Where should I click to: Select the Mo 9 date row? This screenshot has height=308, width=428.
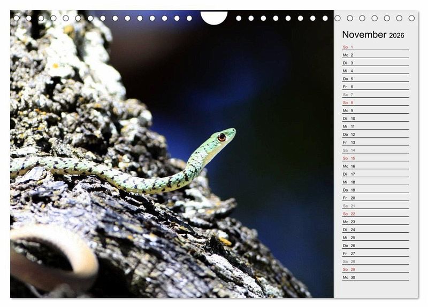(376, 110)
